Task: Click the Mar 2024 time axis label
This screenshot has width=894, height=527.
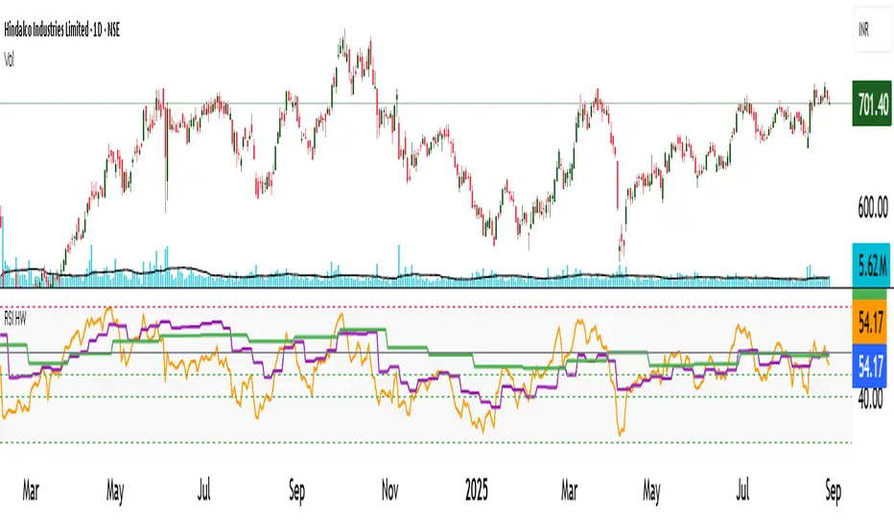Action: [x=31, y=491]
